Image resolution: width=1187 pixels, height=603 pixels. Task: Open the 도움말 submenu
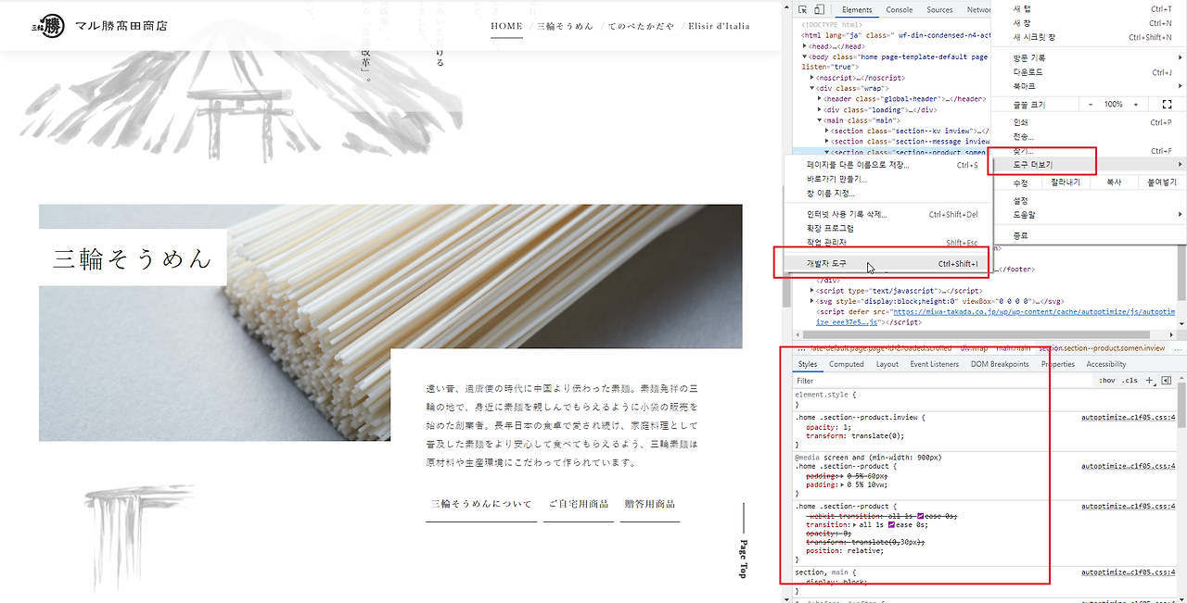(1089, 214)
